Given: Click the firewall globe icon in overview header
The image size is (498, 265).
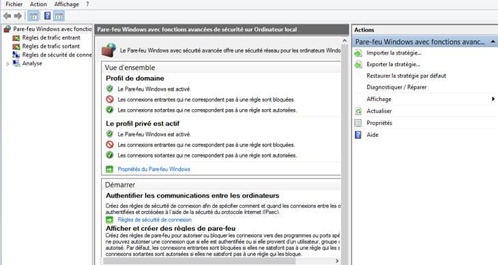Looking at the screenshot, I should pyautogui.click(x=108, y=50).
